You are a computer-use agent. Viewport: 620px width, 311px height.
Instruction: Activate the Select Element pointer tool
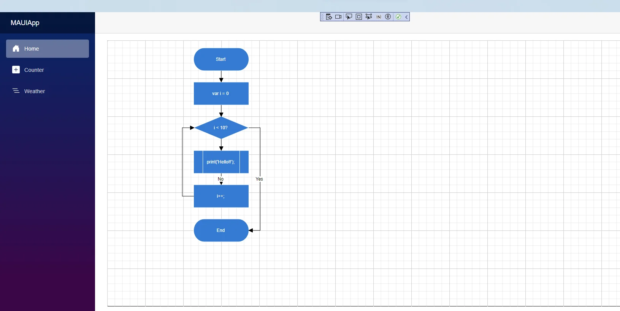tap(349, 17)
